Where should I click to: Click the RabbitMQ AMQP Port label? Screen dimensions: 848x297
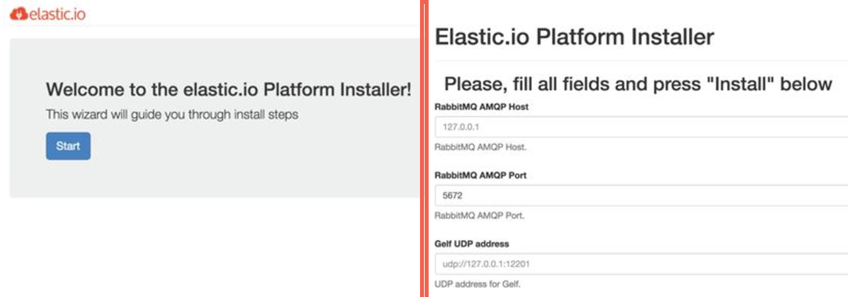480,175
